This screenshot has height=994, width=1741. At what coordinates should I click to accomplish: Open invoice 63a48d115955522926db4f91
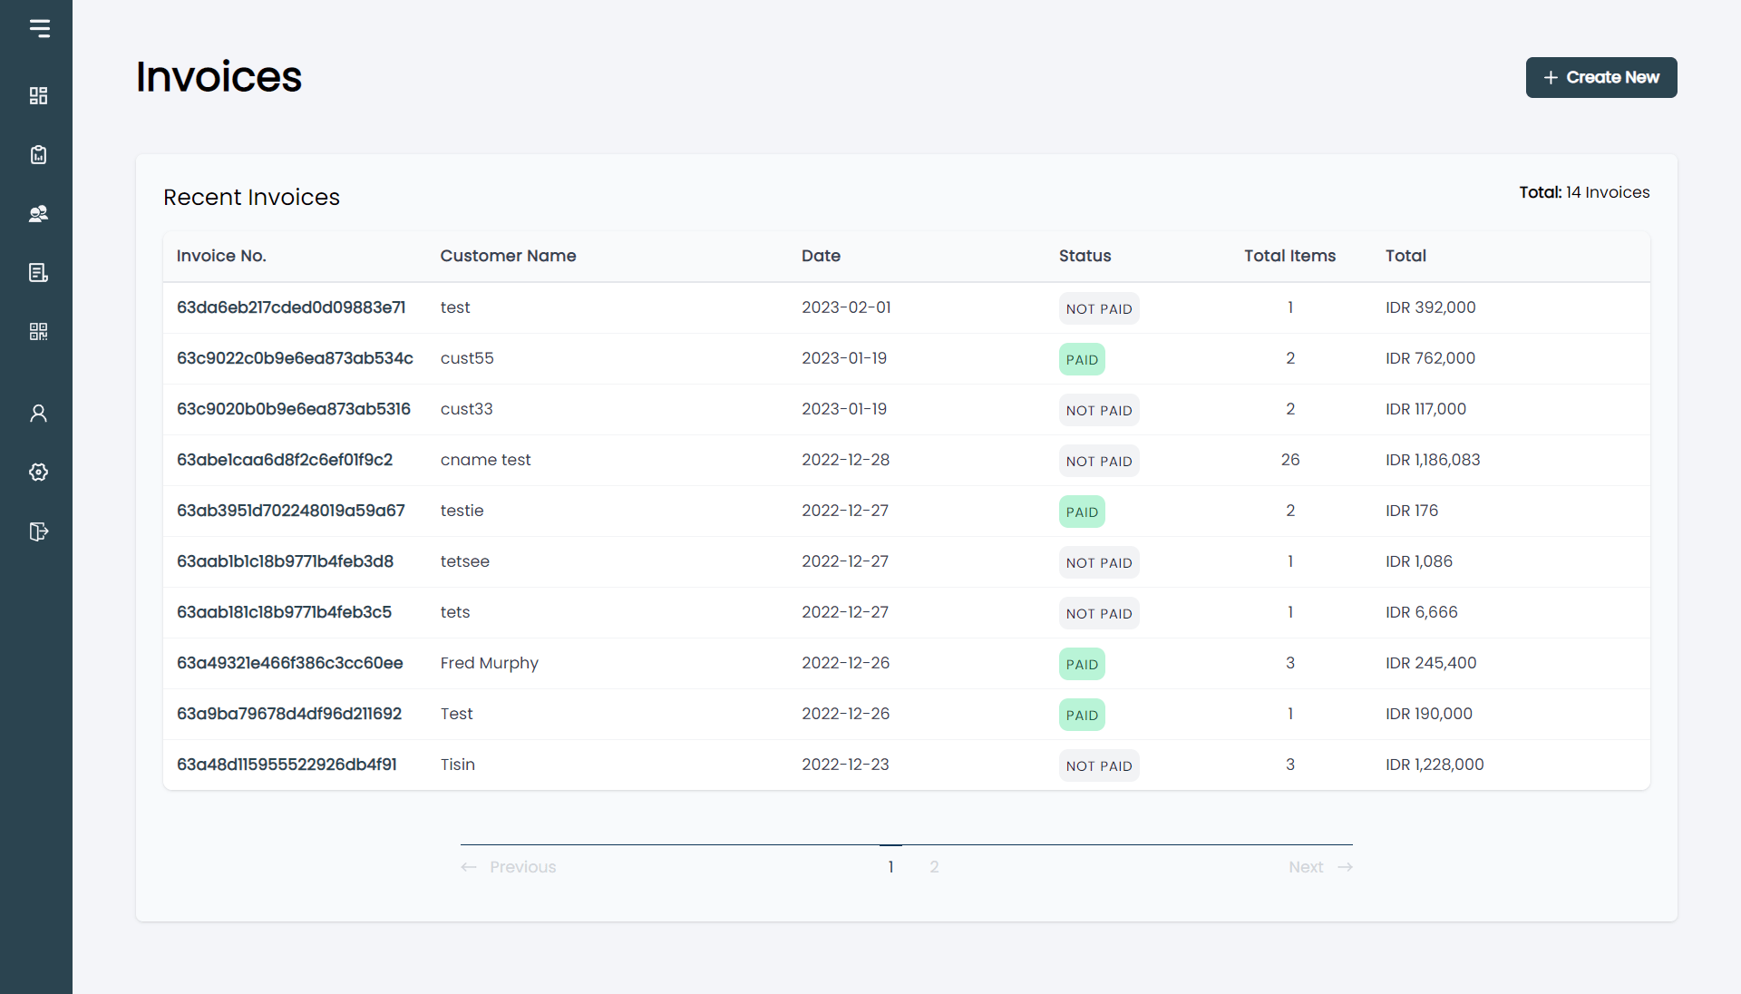(x=287, y=765)
